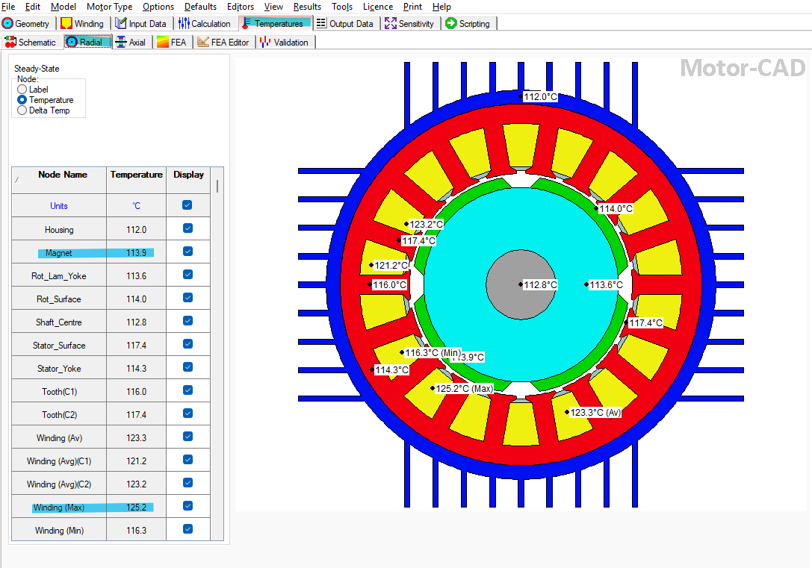Open the Validation icon
This screenshot has height=568, width=812.
[265, 42]
